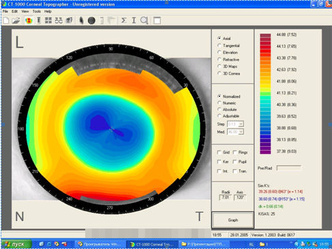Click the green dk = 0.66 text
The width and height of the screenshot is (332, 249).
tap(271, 207)
